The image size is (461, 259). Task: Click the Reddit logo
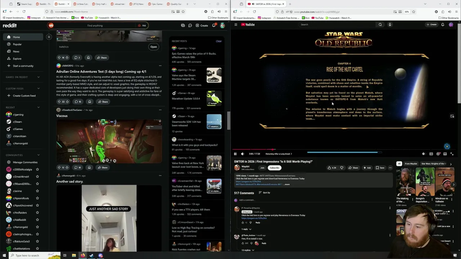[x=10, y=26]
